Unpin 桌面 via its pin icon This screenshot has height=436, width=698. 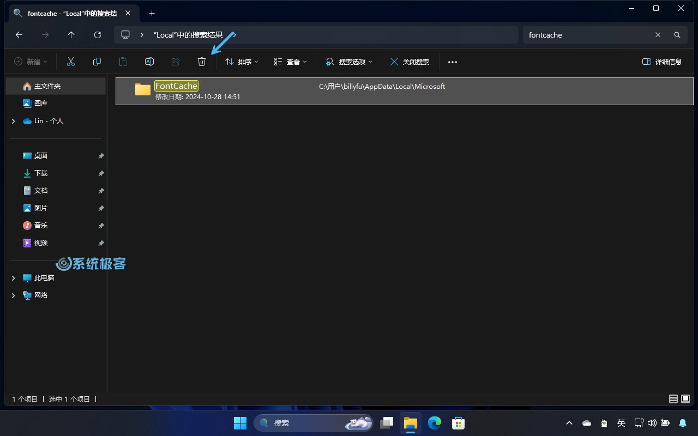101,156
